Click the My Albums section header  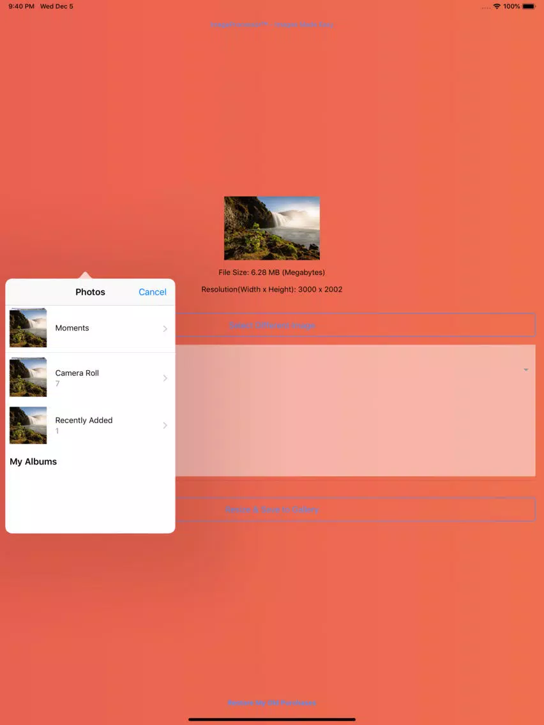(x=33, y=461)
